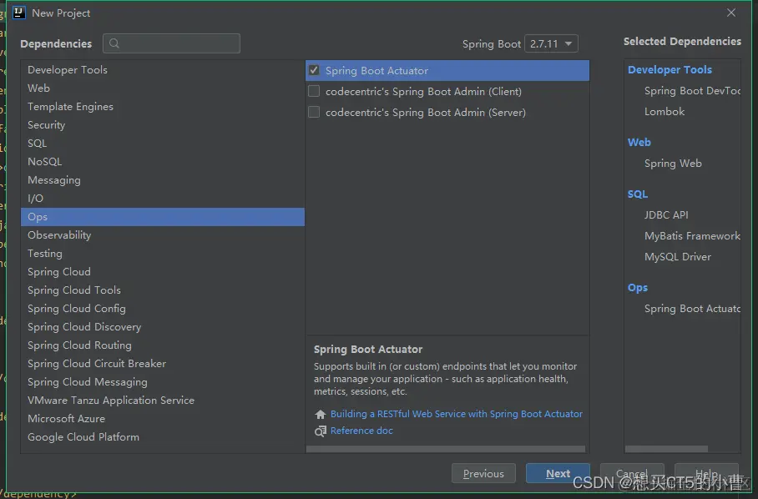Select the Developer Tools category
This screenshot has height=499, width=758.
[163, 70]
